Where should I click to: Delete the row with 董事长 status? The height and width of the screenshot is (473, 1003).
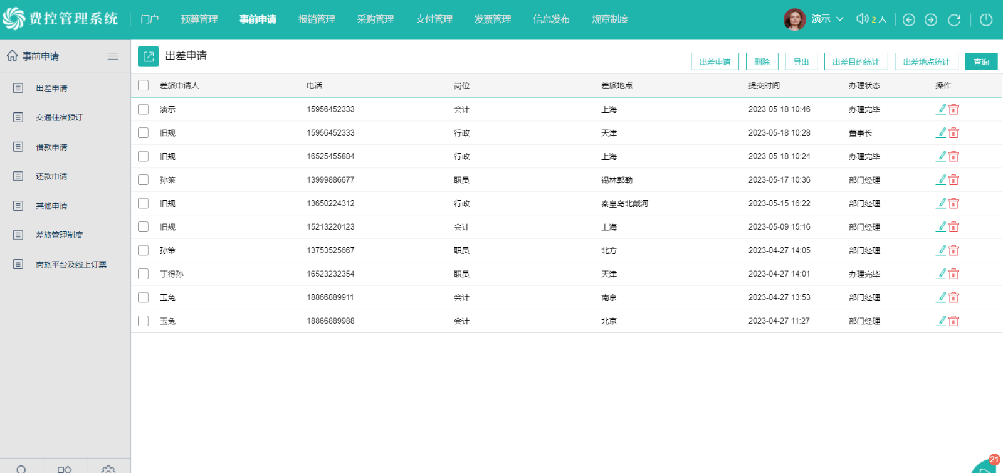[953, 132]
